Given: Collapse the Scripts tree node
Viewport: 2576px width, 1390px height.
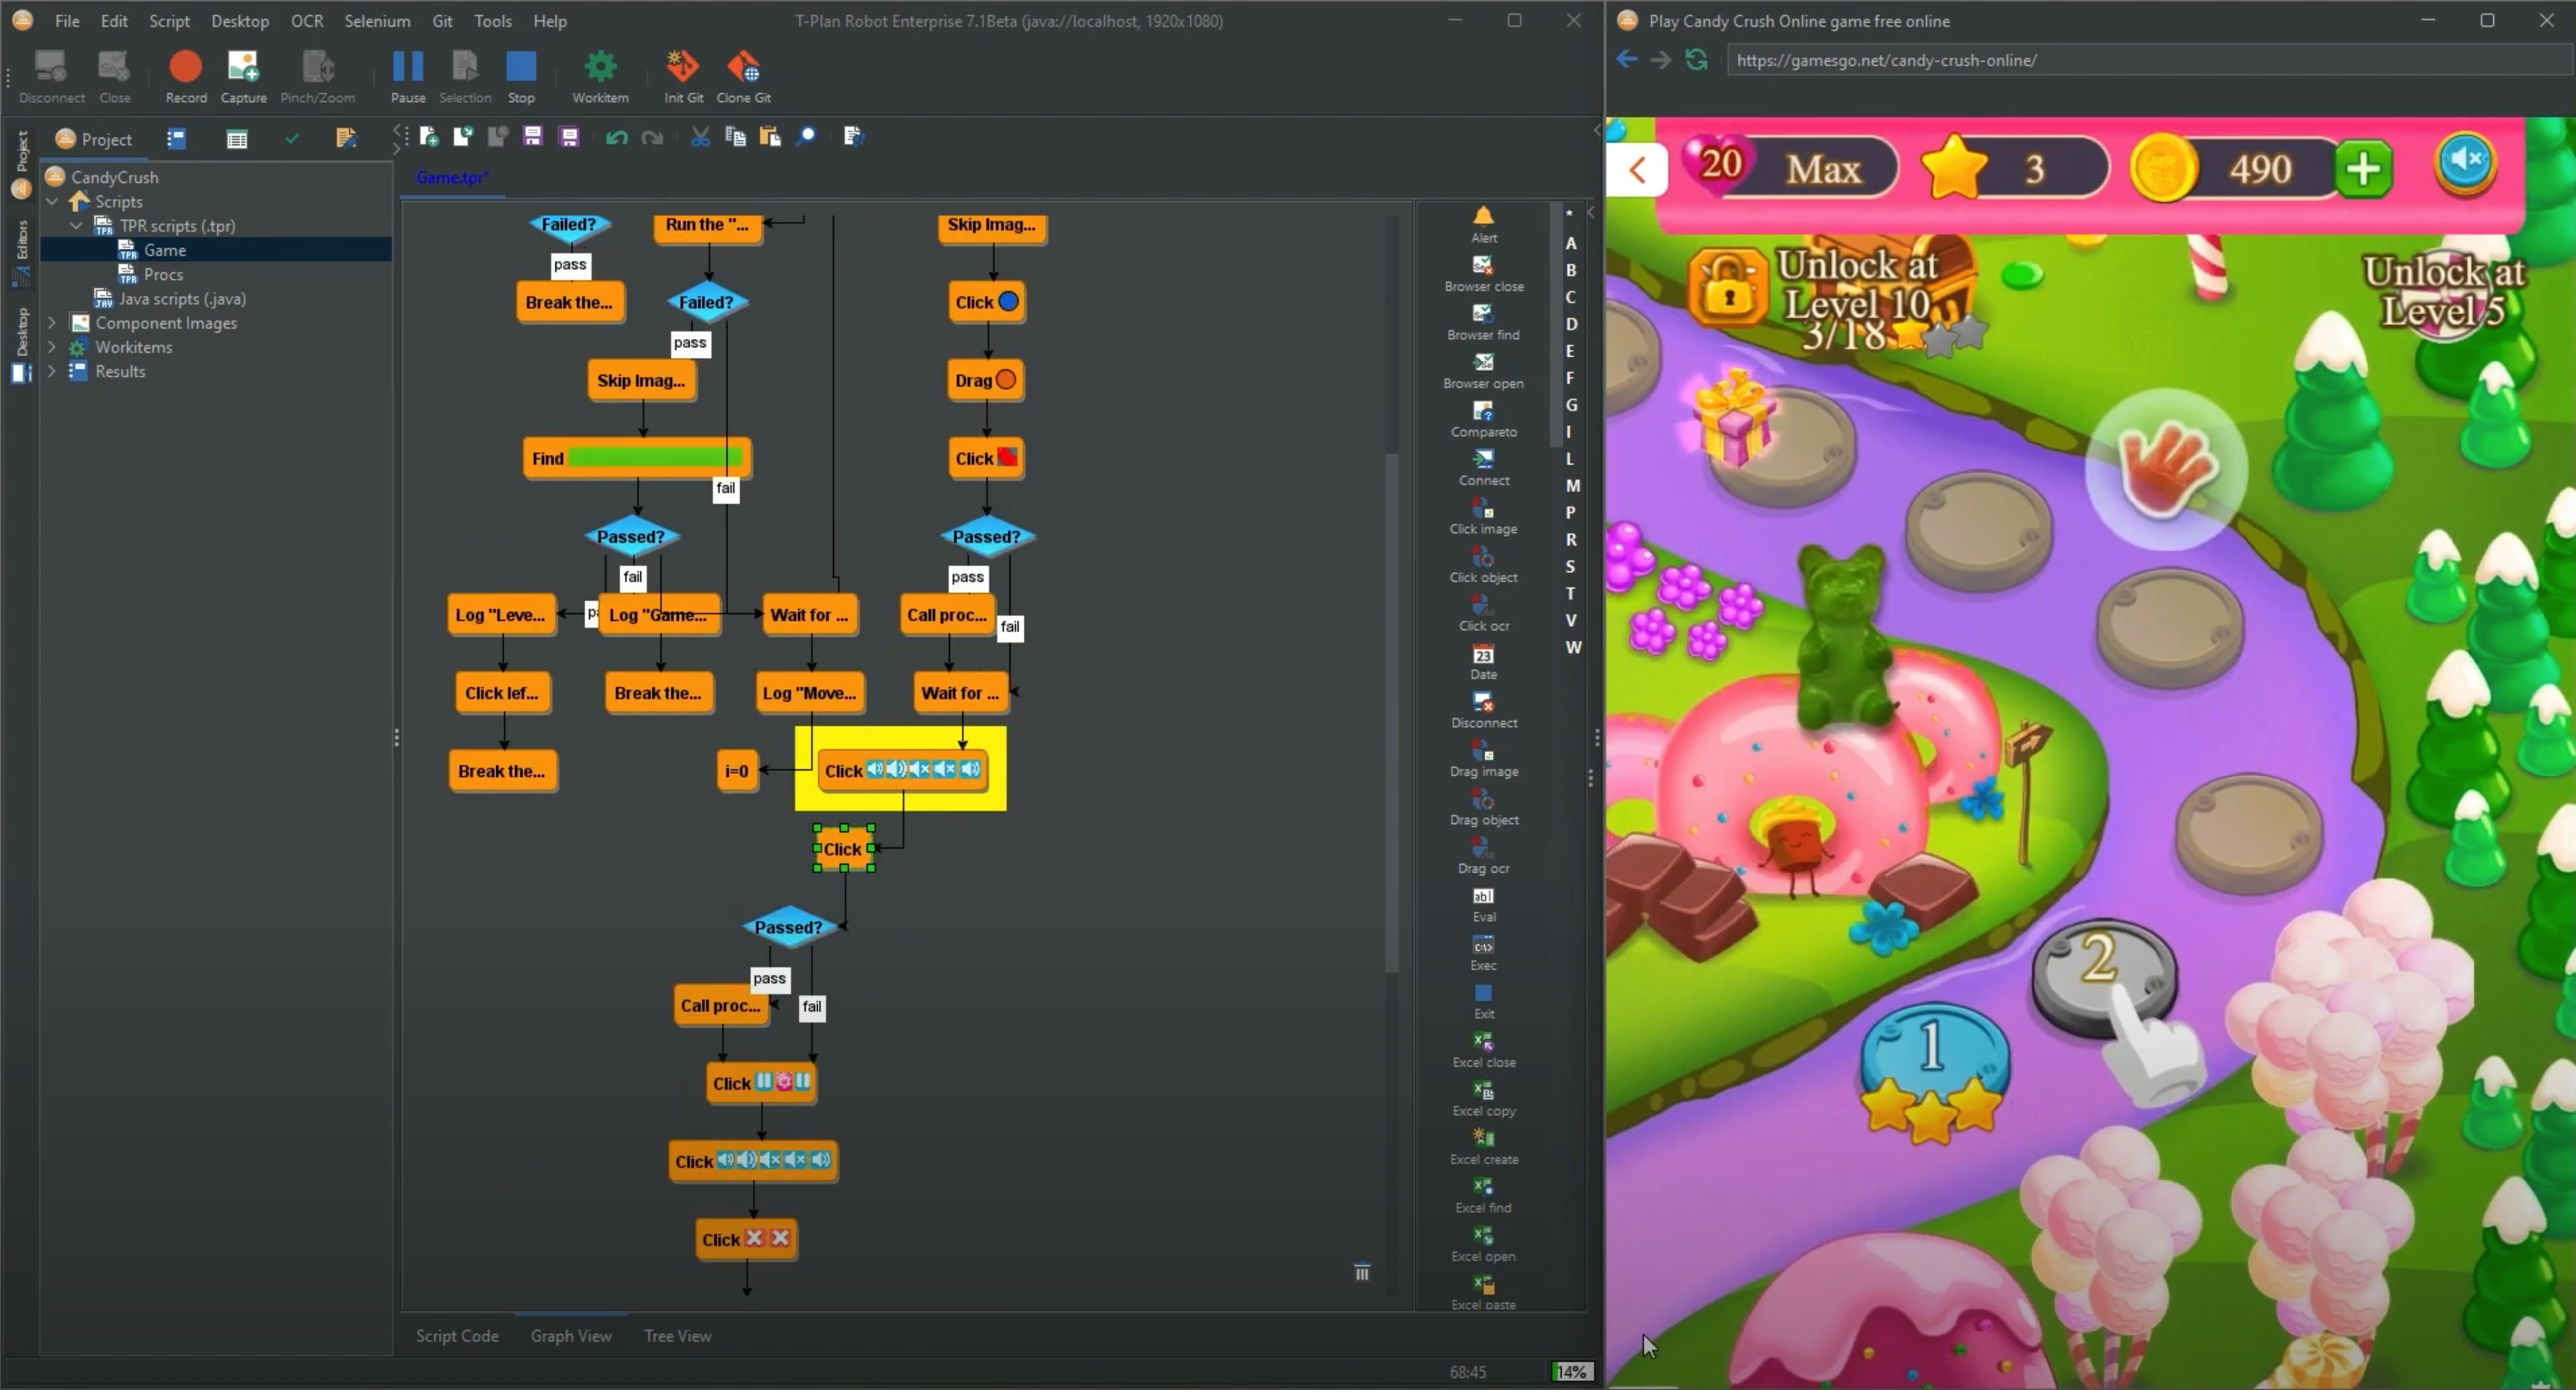Looking at the screenshot, I should pyautogui.click(x=52, y=201).
